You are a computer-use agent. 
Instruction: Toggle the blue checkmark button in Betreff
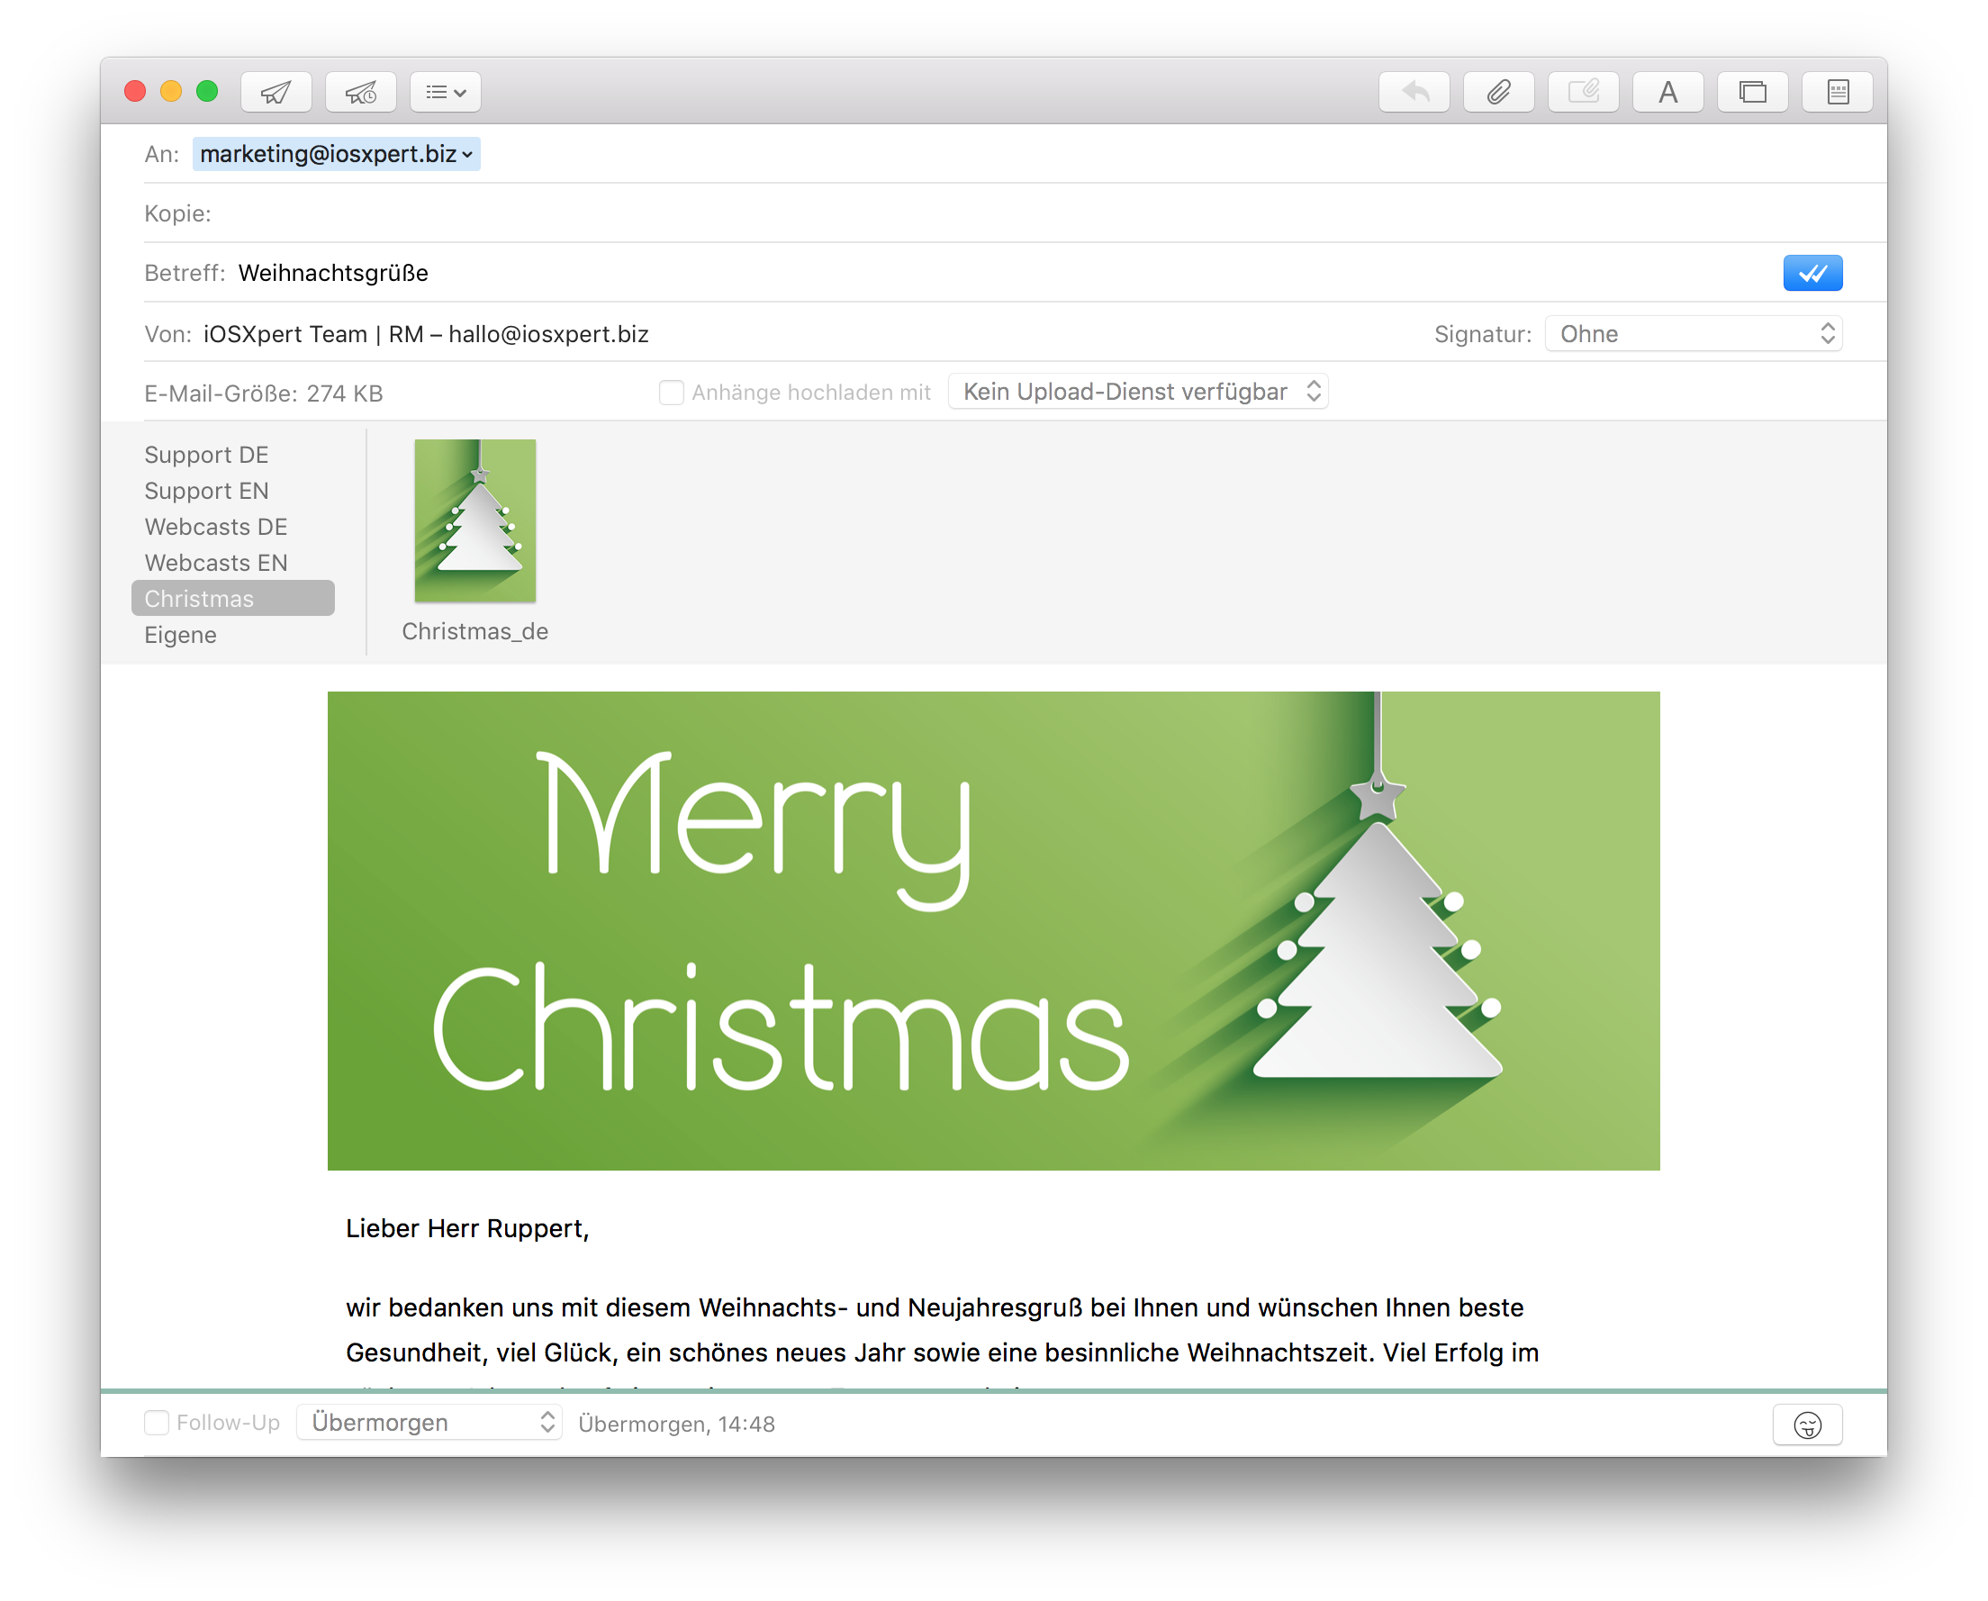pos(1813,271)
